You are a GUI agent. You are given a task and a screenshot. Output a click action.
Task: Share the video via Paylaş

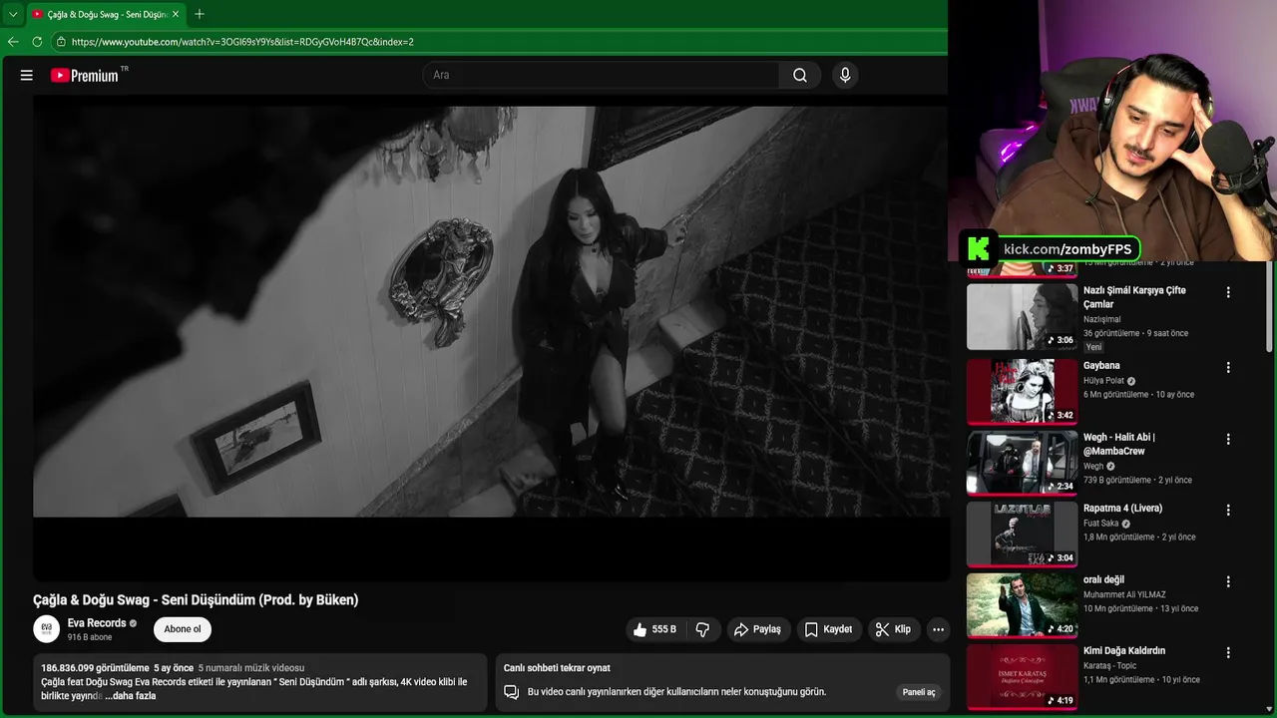[x=758, y=629]
